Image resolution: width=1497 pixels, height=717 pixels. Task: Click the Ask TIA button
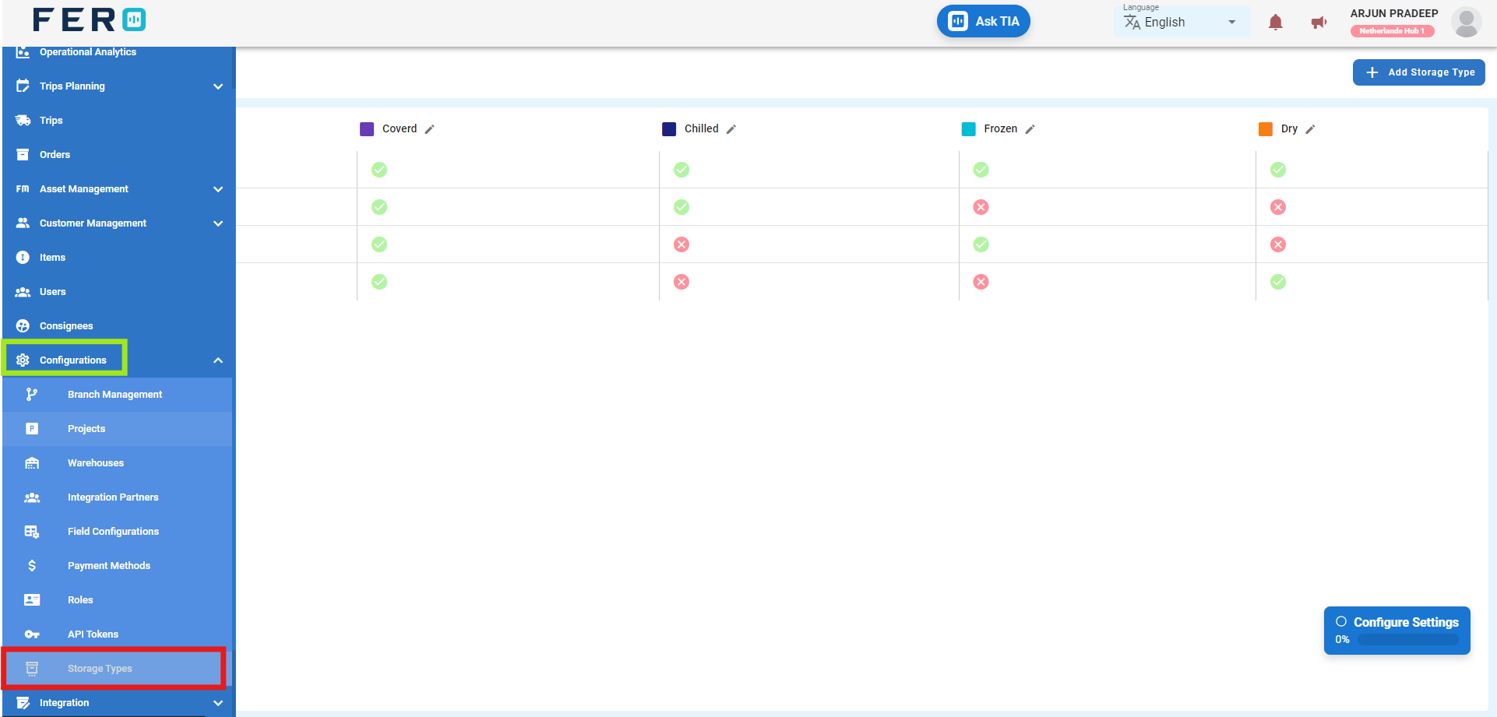tap(983, 21)
